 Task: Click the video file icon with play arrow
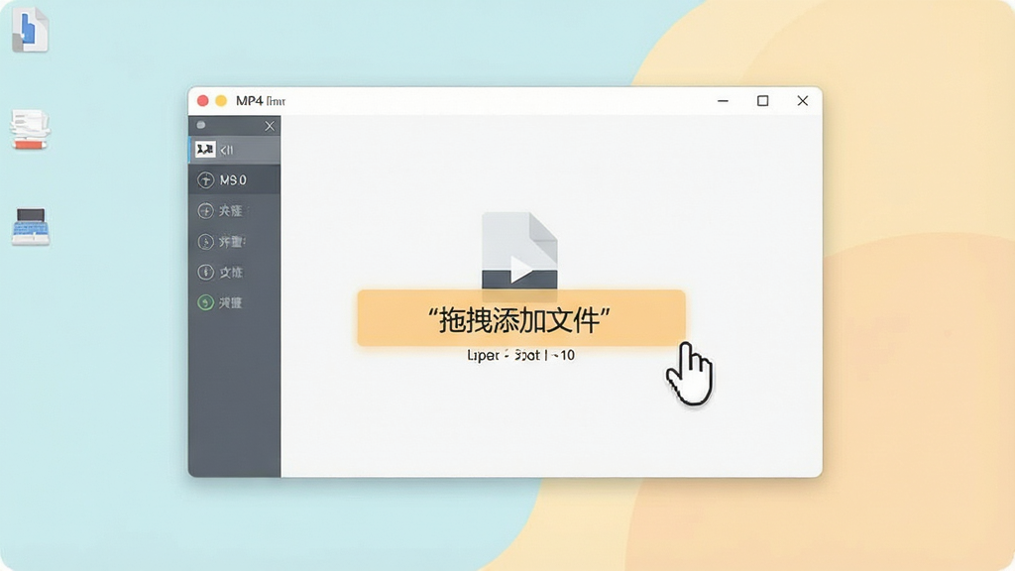coord(519,251)
